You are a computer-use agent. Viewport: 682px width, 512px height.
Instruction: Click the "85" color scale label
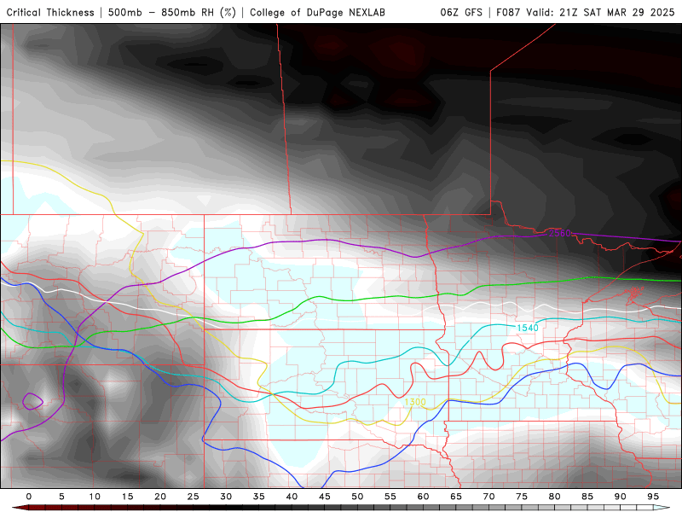[587, 497]
